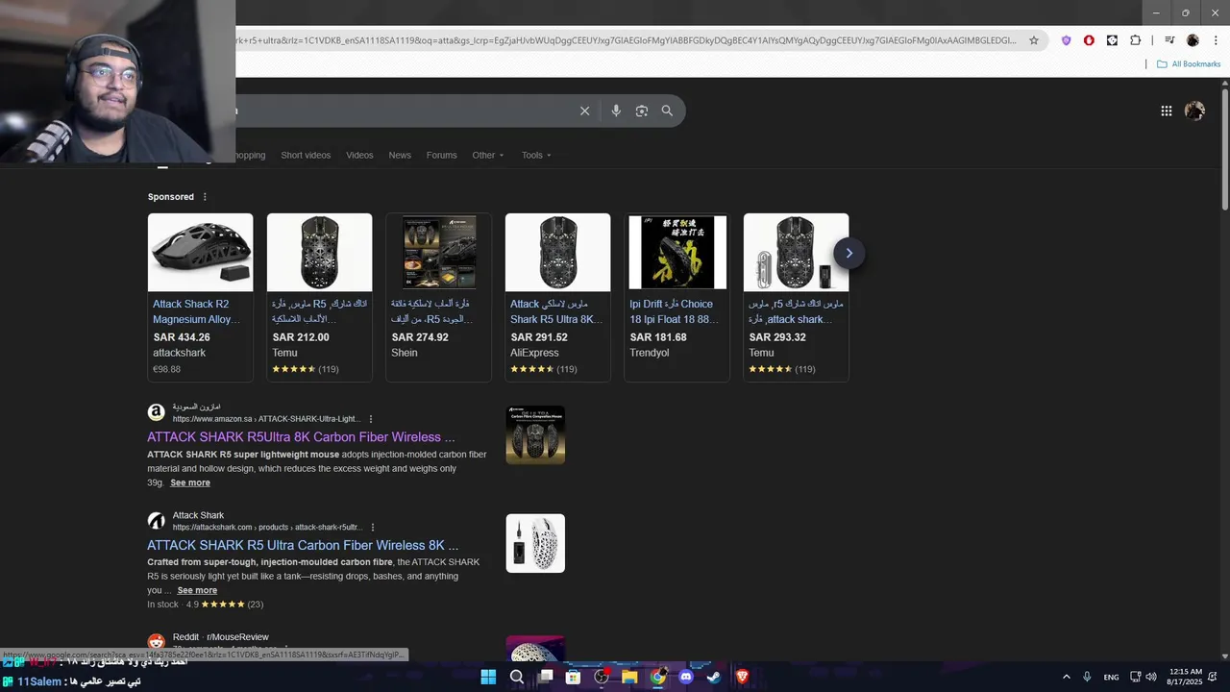Screen dimensions: 1230x692
Task: Click the SAR 212.00 Temu product image
Action: click(x=319, y=252)
